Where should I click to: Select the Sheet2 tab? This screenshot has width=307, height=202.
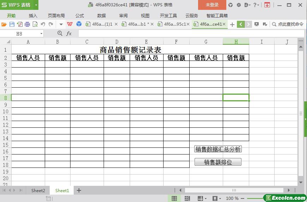tap(38, 190)
